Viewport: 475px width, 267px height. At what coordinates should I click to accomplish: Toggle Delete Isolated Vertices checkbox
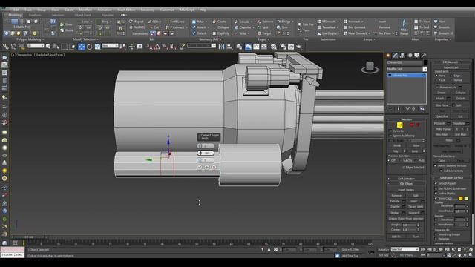coord(436,166)
